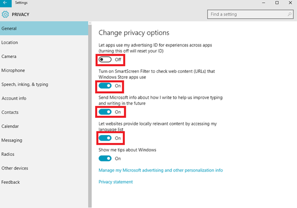Click the Privacy gear icon

pyautogui.click(x=5, y=14)
